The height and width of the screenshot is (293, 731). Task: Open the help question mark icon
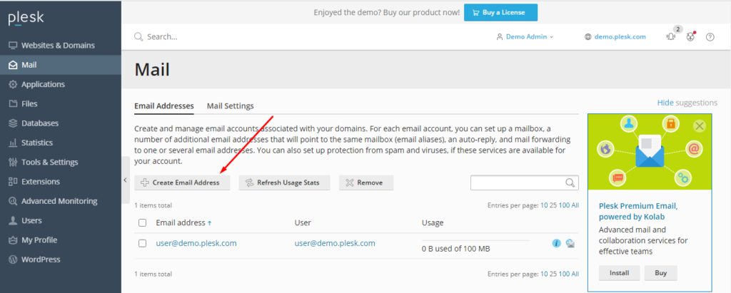point(710,37)
